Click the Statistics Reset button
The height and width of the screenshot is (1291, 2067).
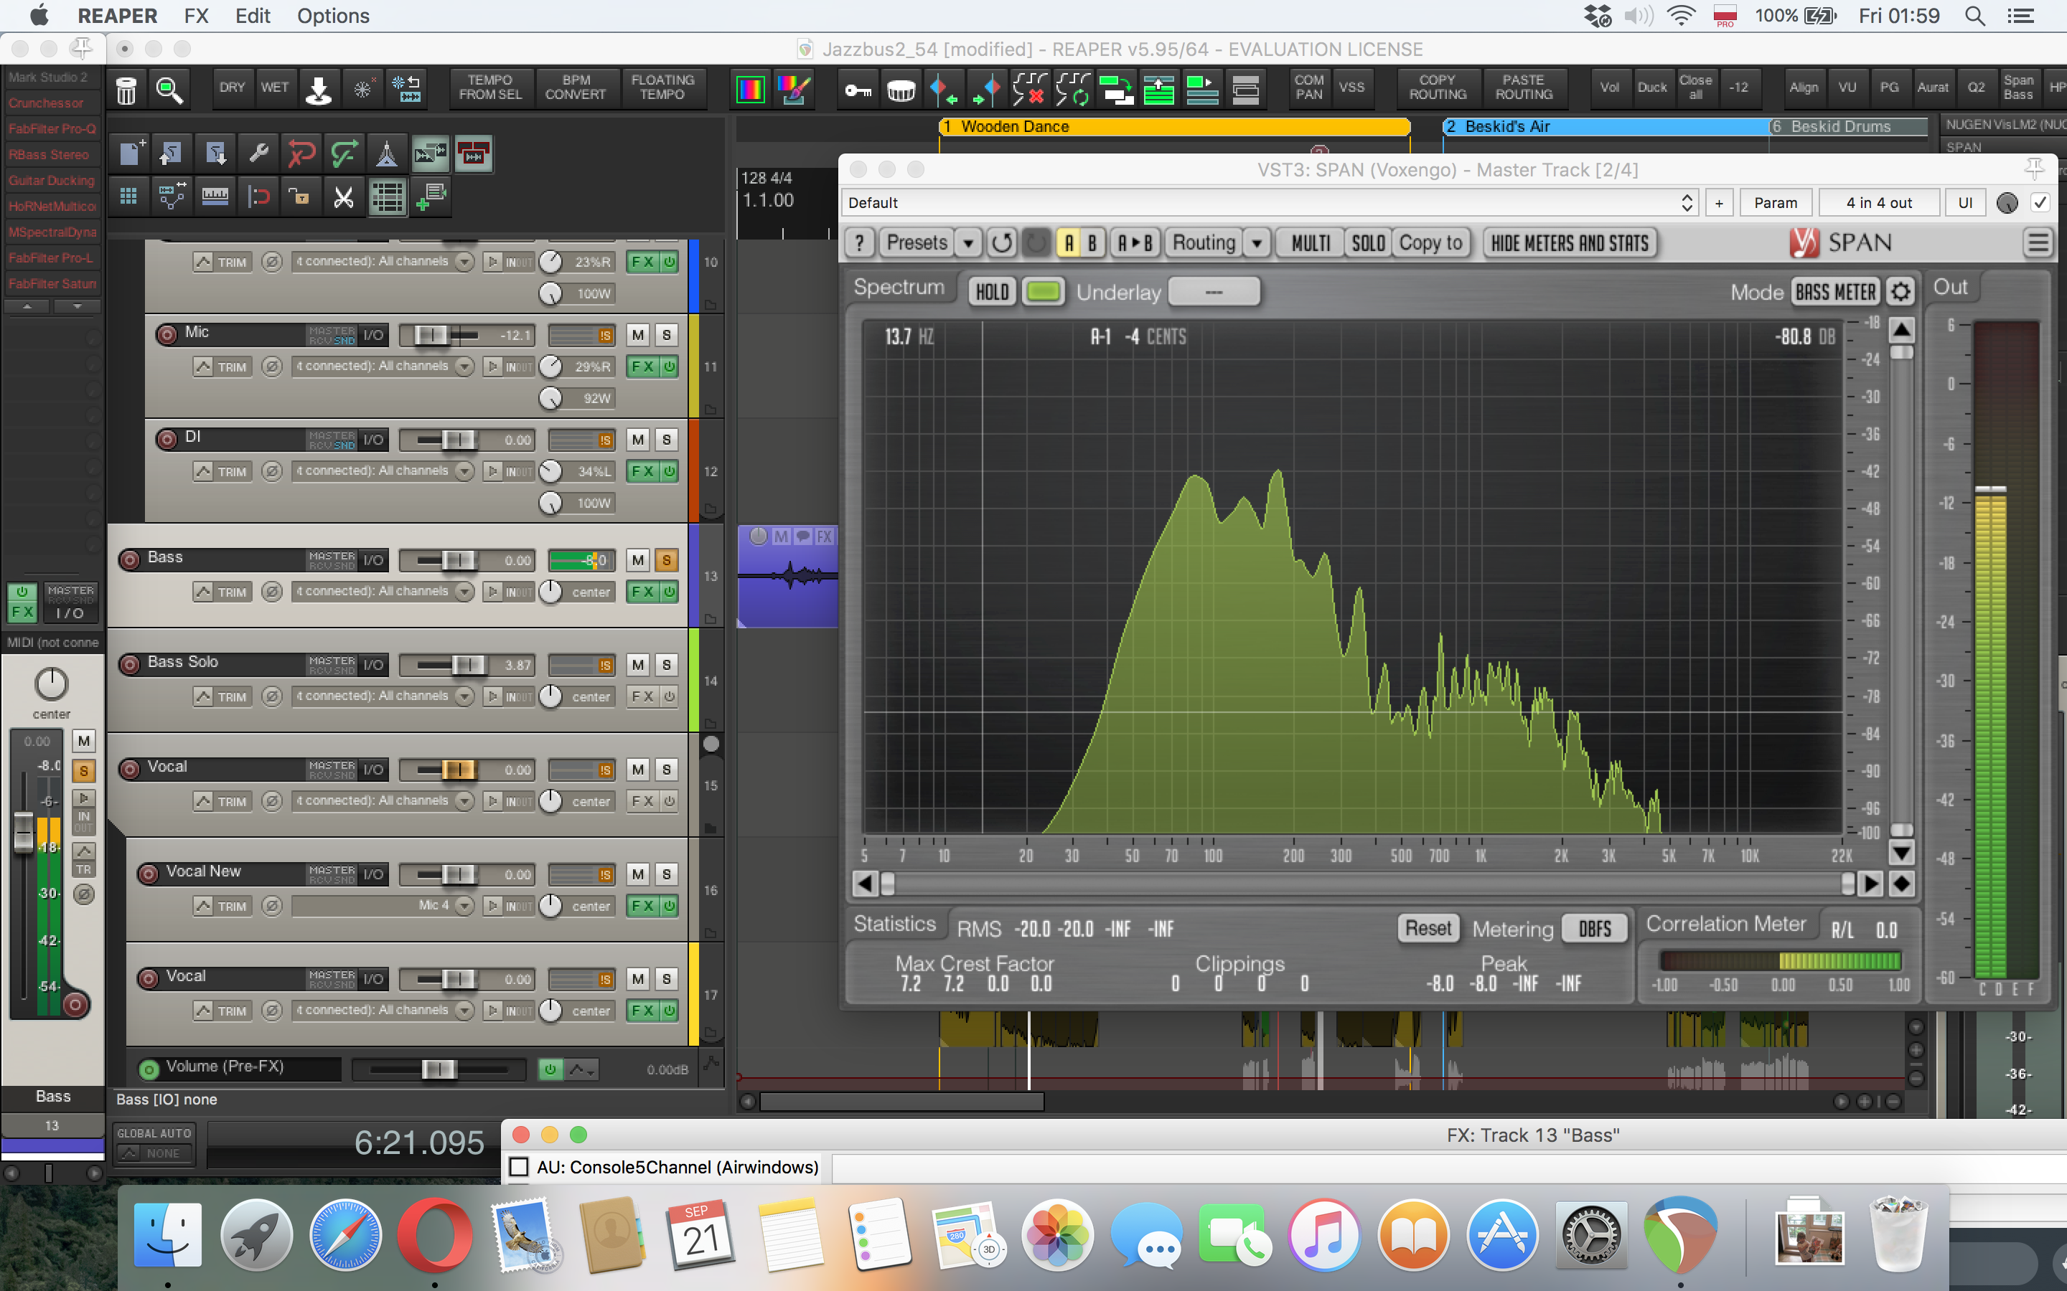click(x=1428, y=928)
